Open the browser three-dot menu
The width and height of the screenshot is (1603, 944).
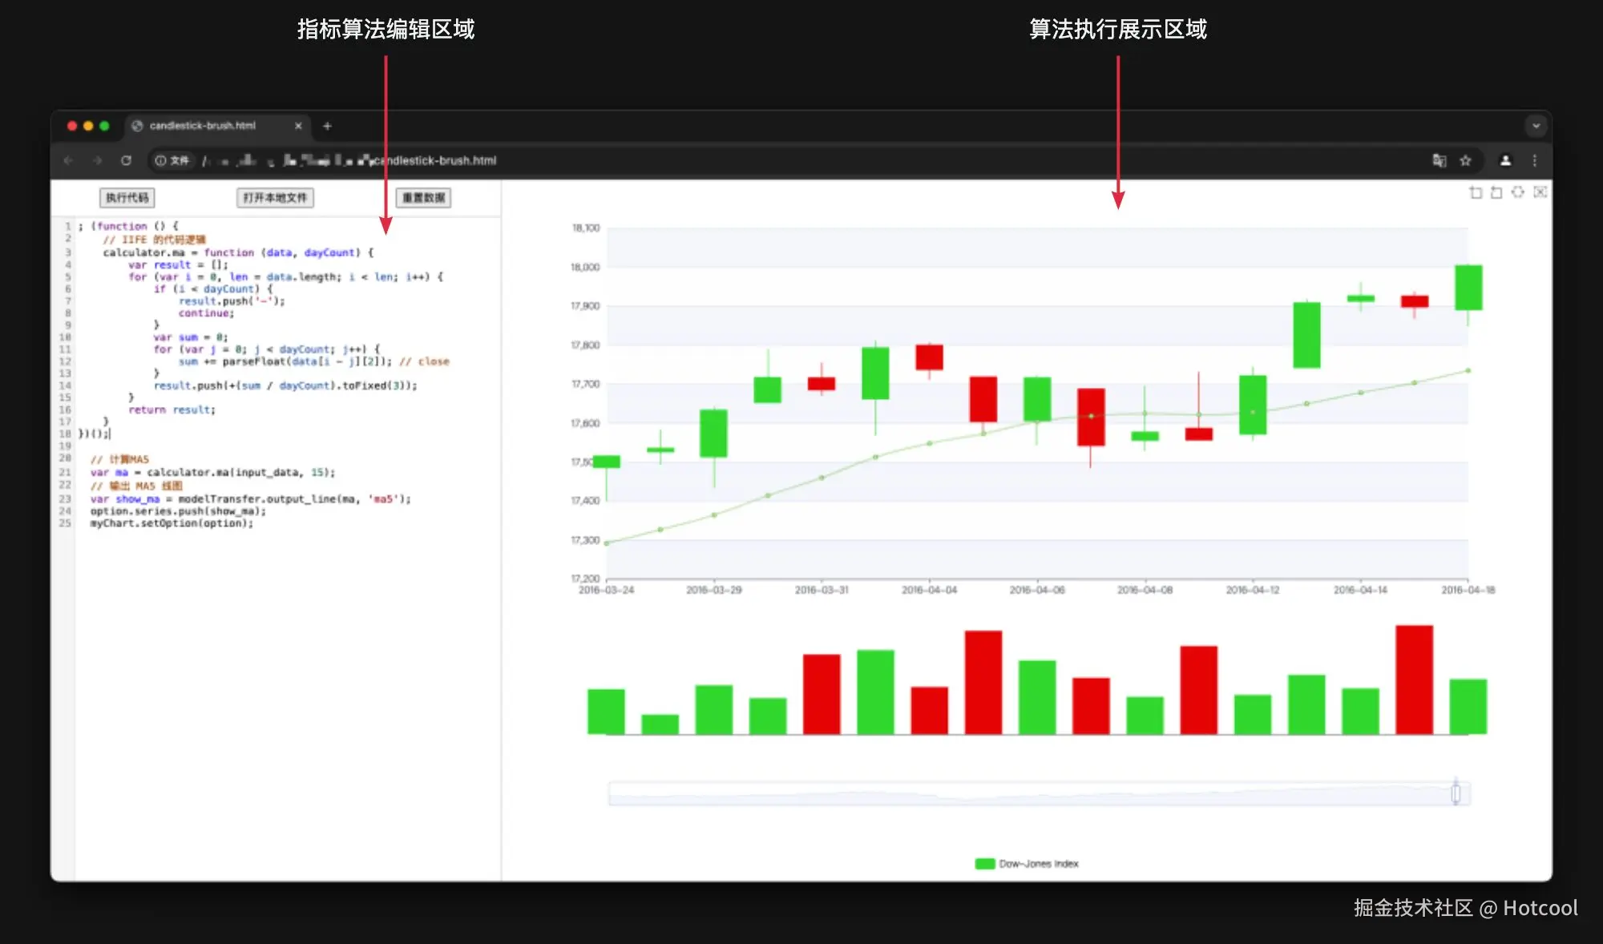point(1535,160)
